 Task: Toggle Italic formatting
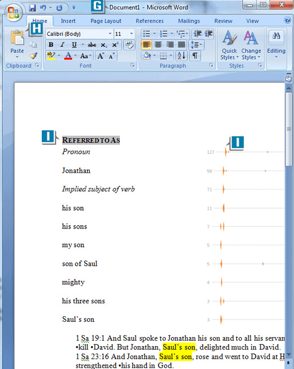(x=62, y=45)
